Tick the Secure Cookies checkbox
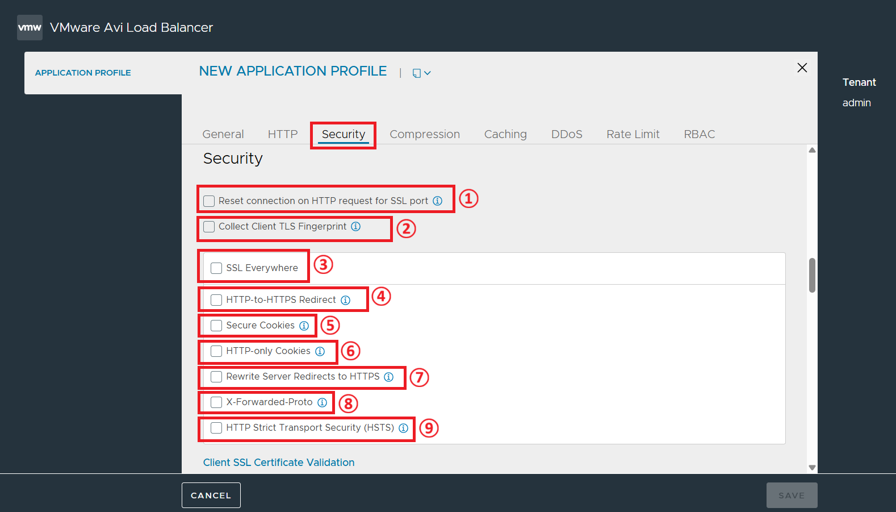The height and width of the screenshot is (512, 896). [x=216, y=326]
